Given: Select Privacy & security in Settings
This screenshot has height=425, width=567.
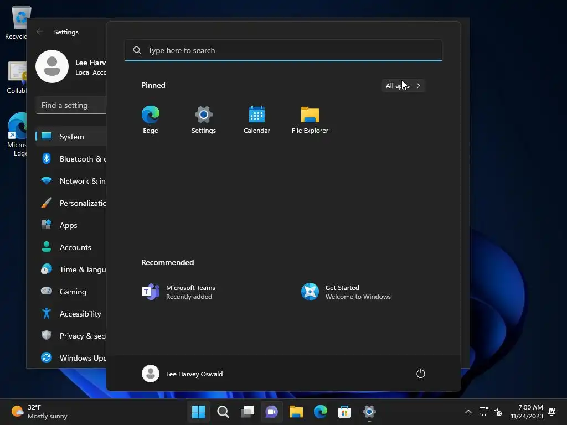Looking at the screenshot, I should 71,336.
